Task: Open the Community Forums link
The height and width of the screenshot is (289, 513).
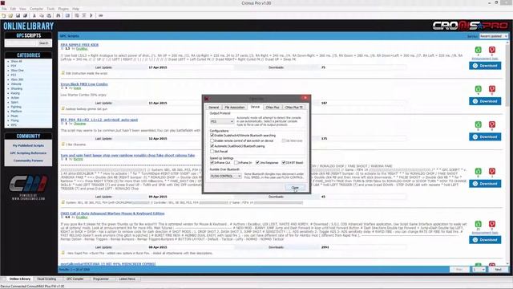Action: pos(28,161)
